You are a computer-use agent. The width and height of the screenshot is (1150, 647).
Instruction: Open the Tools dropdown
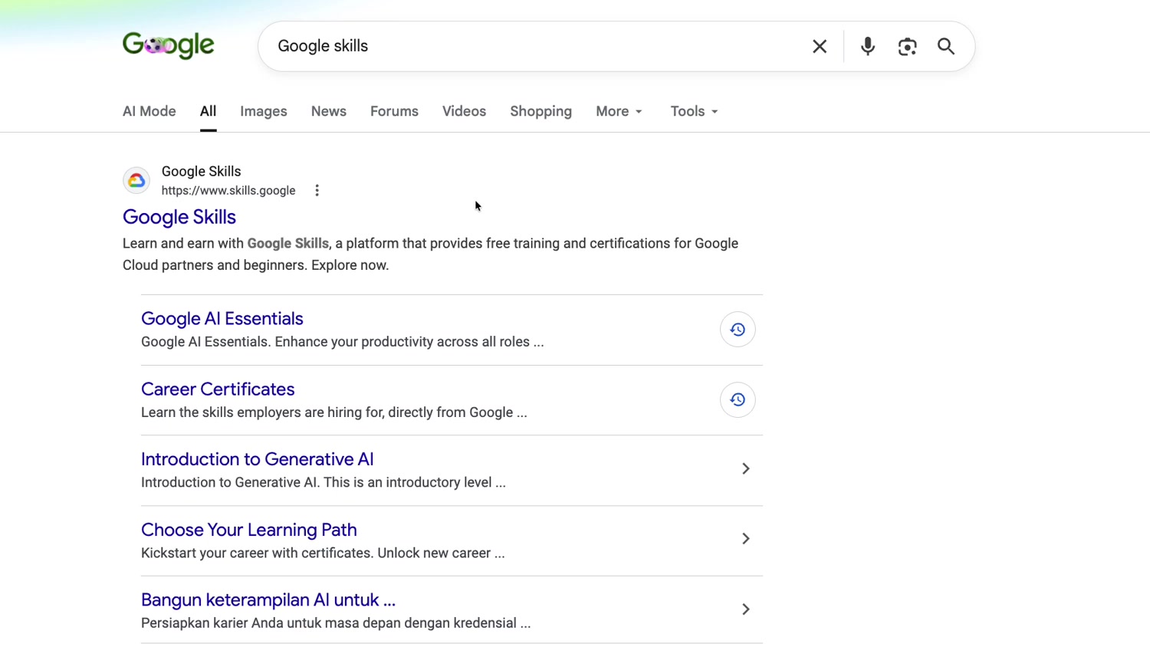tap(695, 111)
